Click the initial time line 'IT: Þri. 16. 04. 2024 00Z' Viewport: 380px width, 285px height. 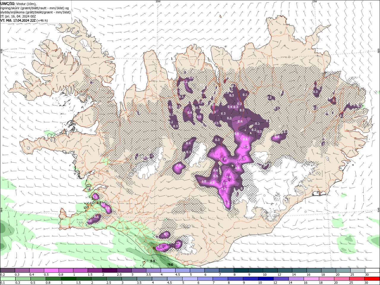click(x=18, y=16)
